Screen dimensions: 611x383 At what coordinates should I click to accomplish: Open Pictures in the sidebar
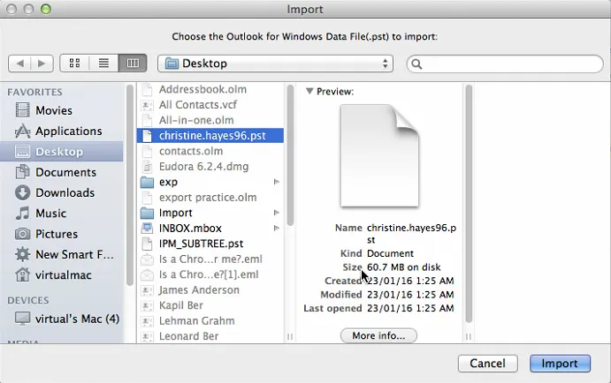(62, 234)
